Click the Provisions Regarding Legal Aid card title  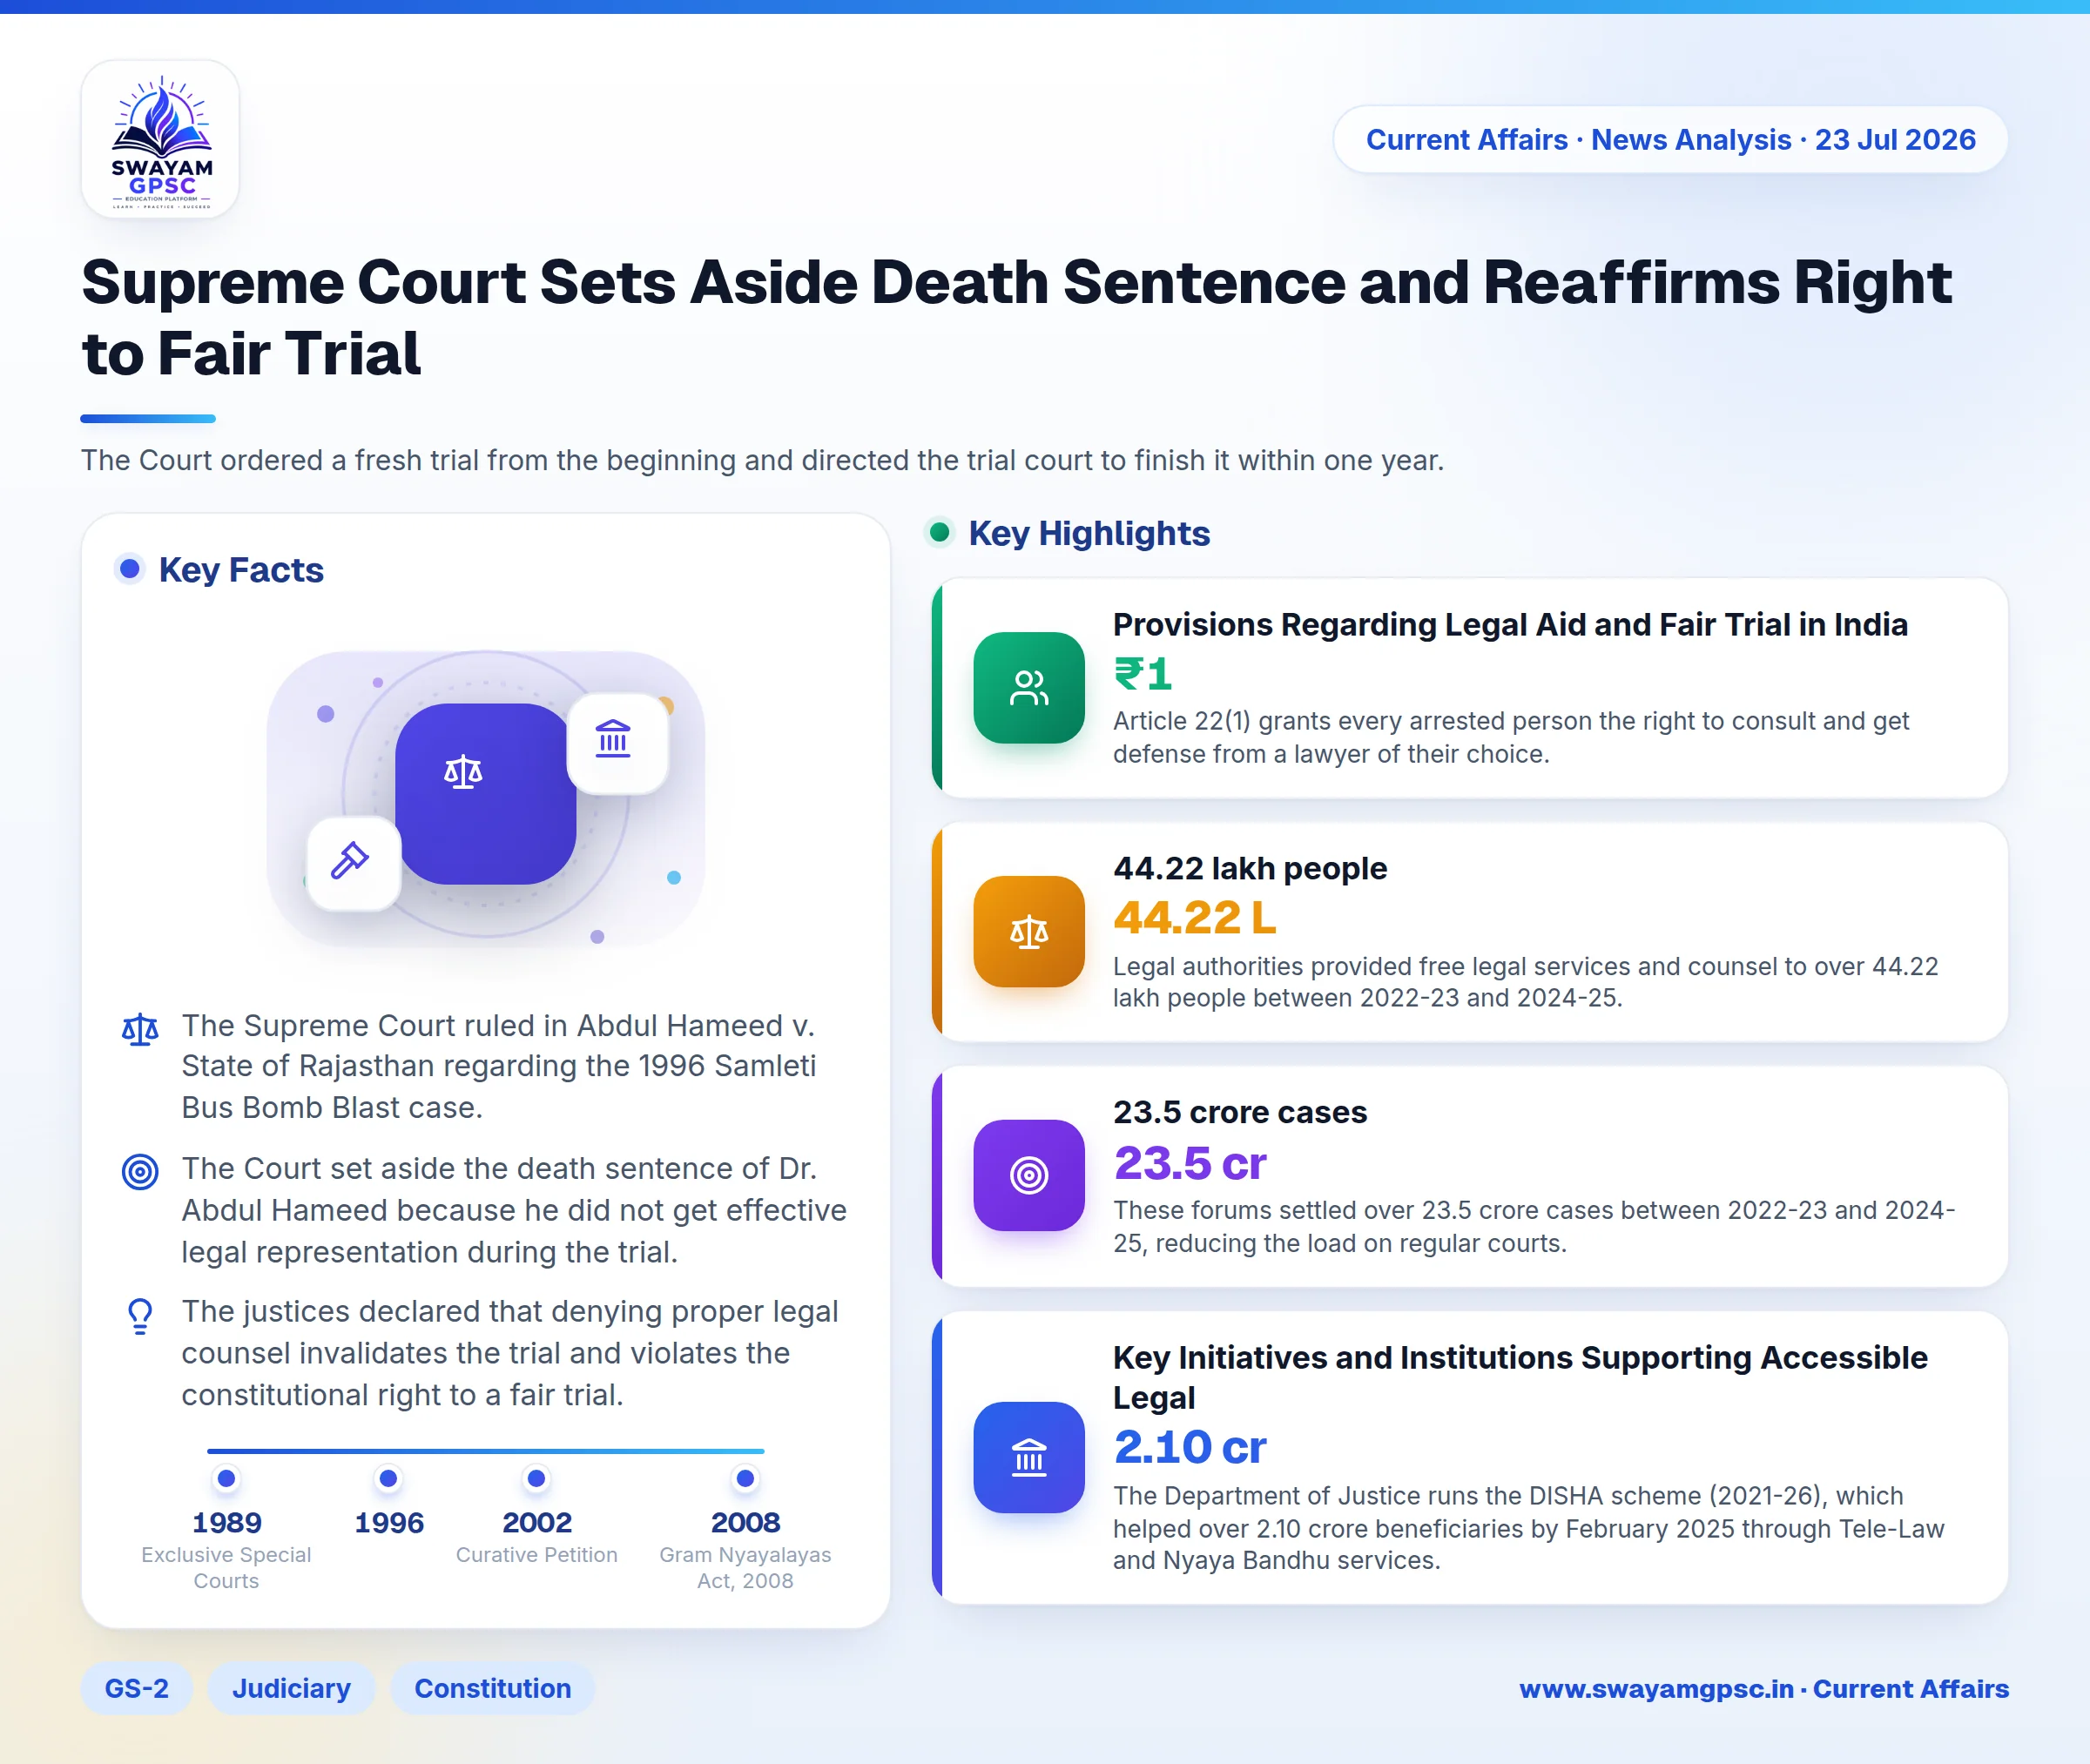1510,625
